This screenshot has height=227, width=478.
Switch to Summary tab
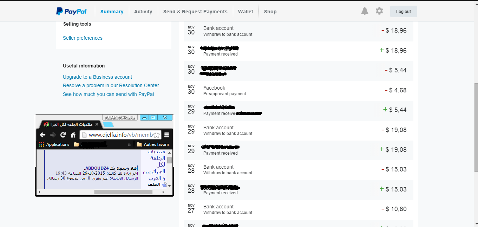pyautogui.click(x=112, y=12)
